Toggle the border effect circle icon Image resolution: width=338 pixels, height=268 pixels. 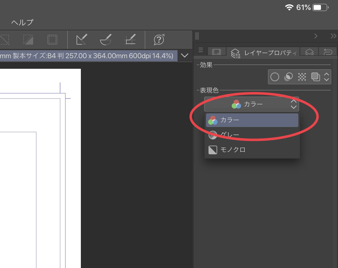[x=274, y=77]
